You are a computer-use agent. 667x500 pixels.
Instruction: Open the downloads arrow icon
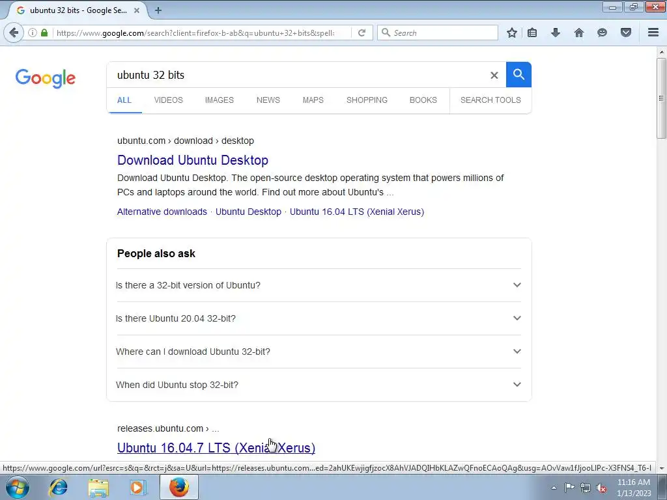tap(555, 33)
